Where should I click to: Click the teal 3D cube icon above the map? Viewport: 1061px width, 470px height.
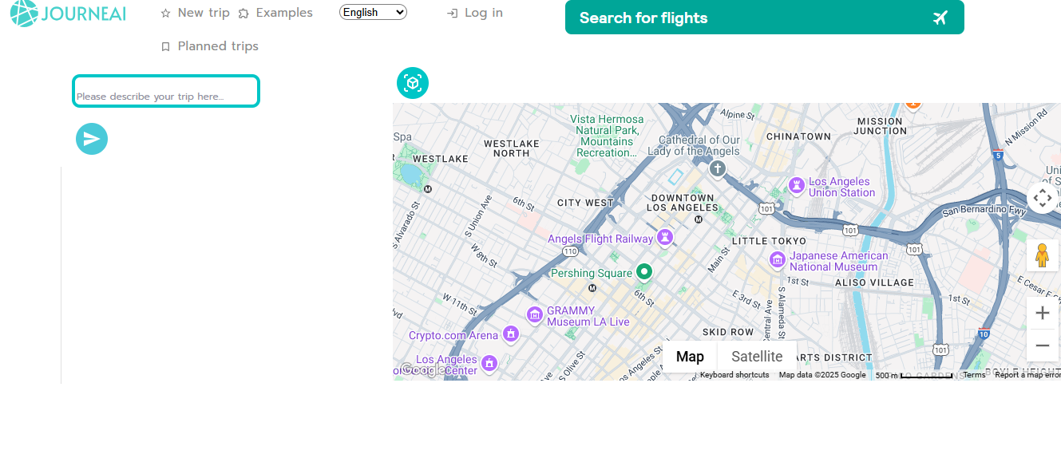coord(413,83)
